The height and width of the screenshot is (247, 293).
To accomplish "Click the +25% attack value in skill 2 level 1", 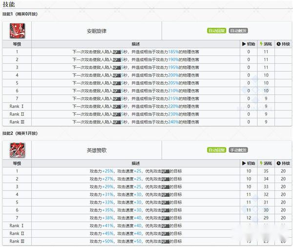I will [108, 171].
